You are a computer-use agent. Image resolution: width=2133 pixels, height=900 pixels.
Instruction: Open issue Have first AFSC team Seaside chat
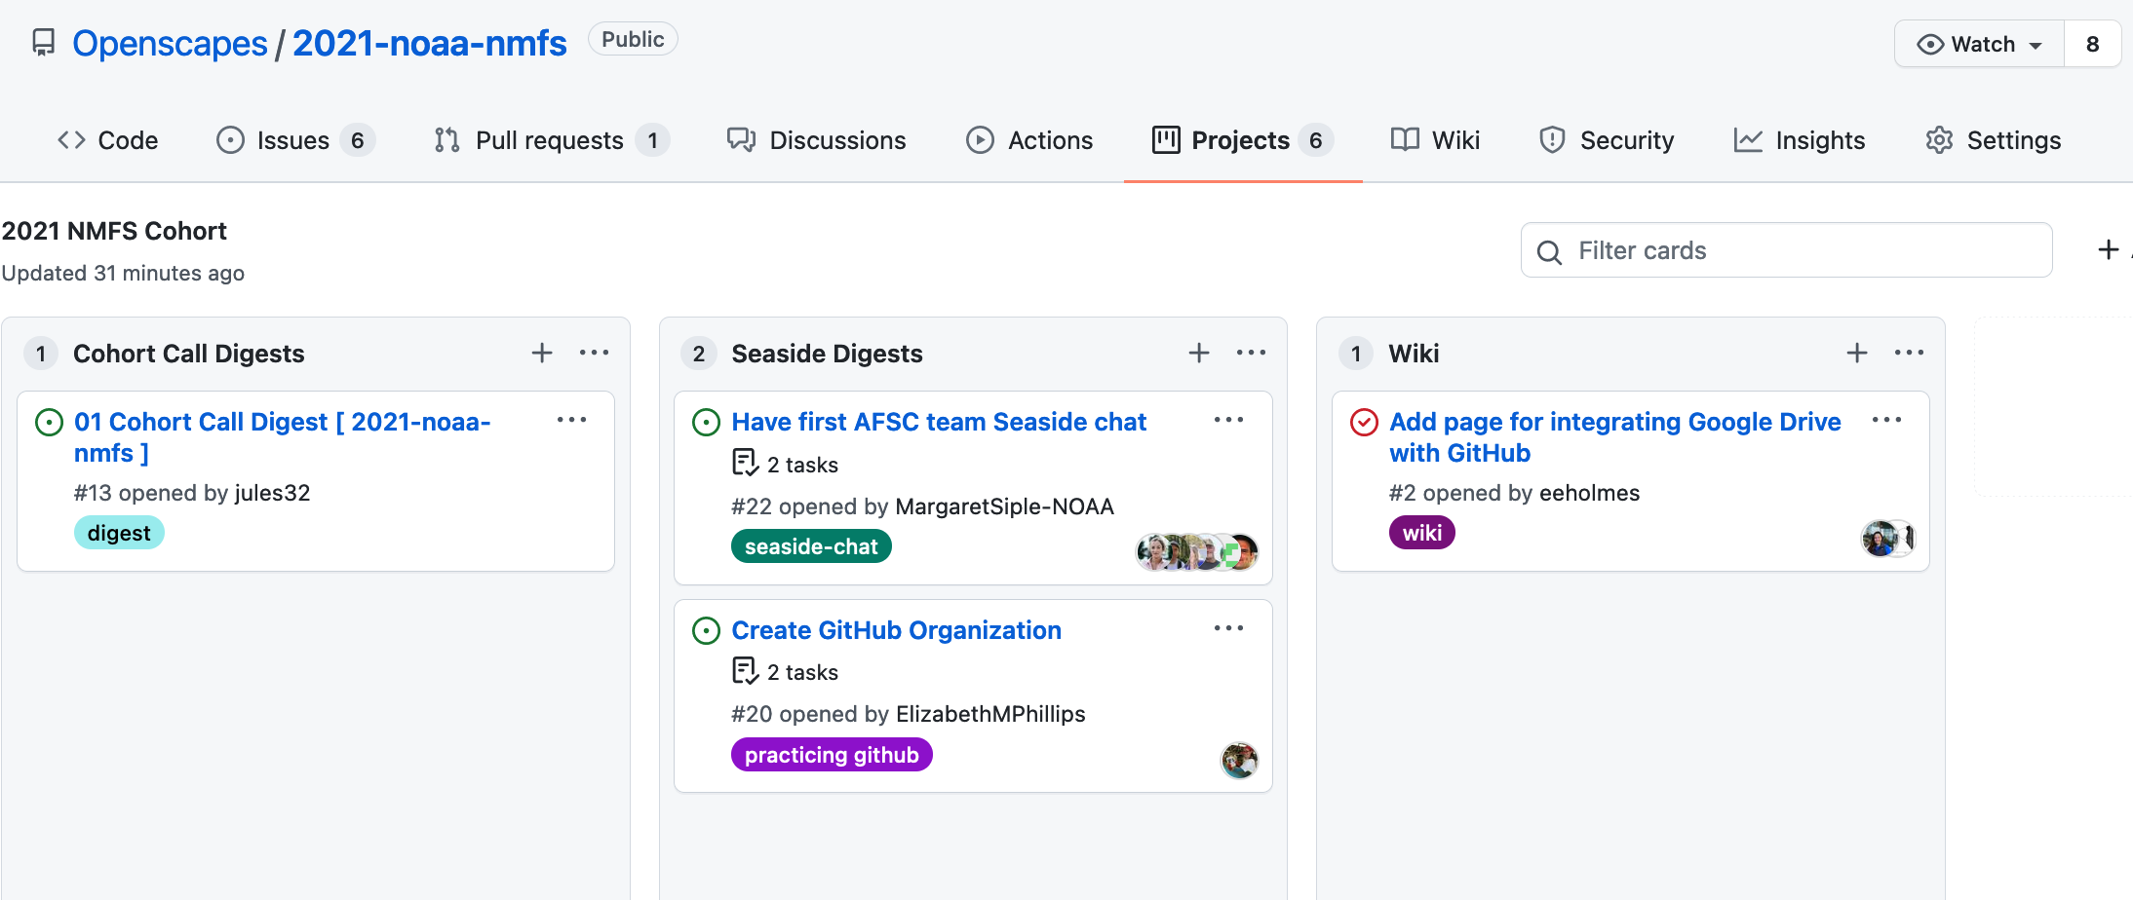click(x=939, y=422)
